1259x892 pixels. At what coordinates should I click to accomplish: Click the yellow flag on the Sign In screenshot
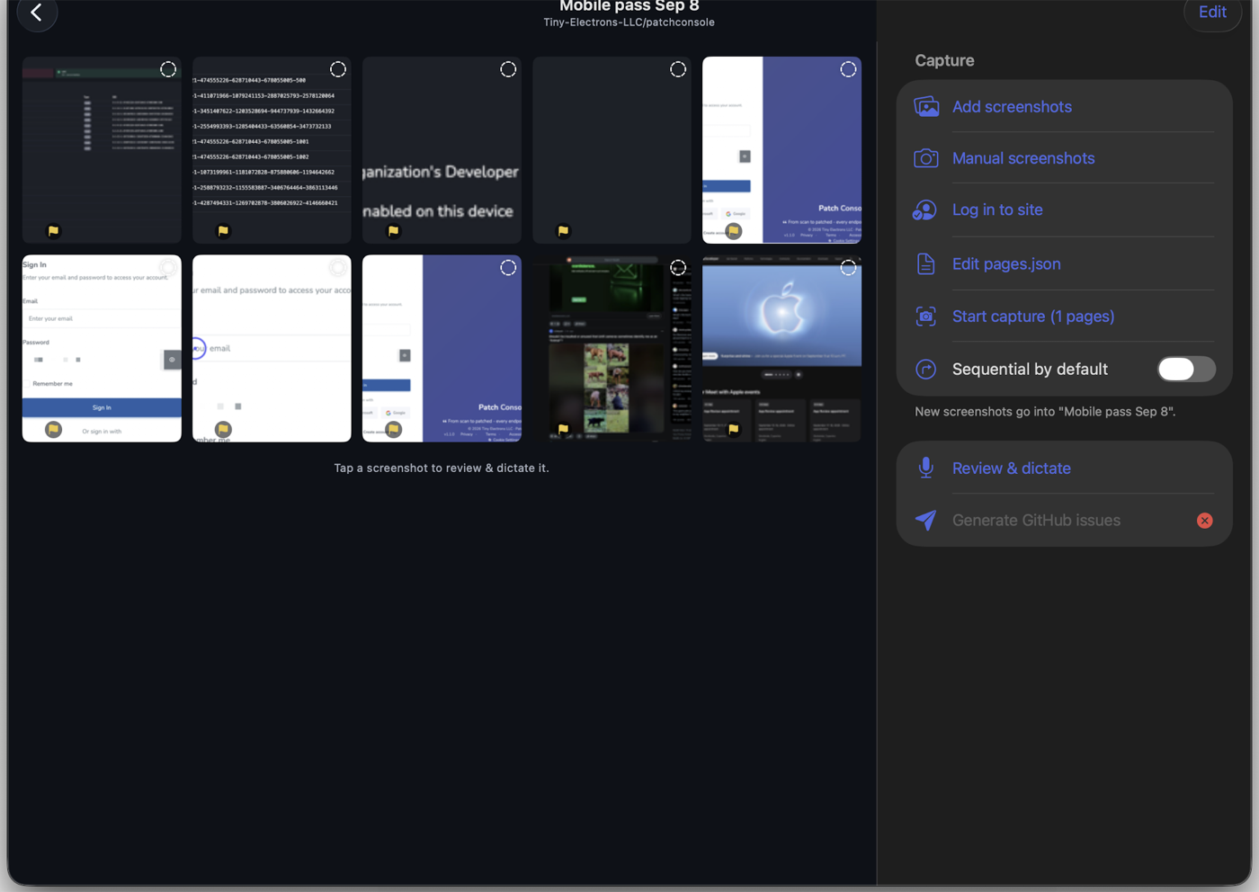click(x=53, y=429)
